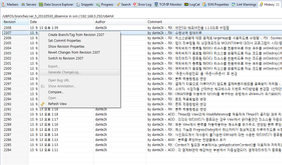Select revision 2307 row
Viewport: 282px width, 165px height.
(142, 33)
